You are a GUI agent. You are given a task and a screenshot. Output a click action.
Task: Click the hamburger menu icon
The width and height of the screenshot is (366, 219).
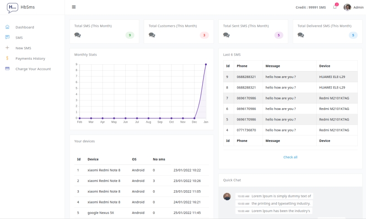(x=74, y=7)
